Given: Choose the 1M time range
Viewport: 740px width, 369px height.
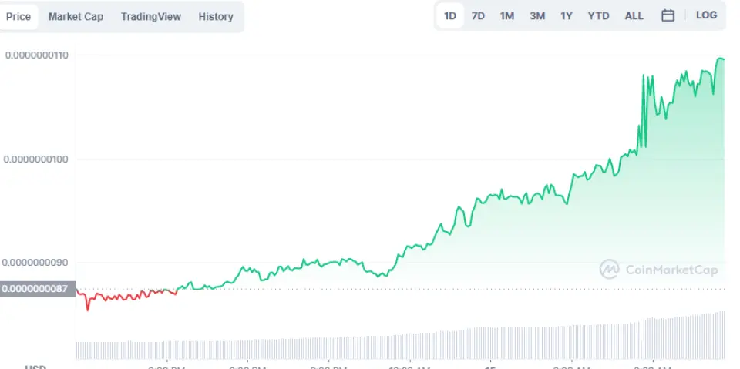Looking at the screenshot, I should (506, 15).
